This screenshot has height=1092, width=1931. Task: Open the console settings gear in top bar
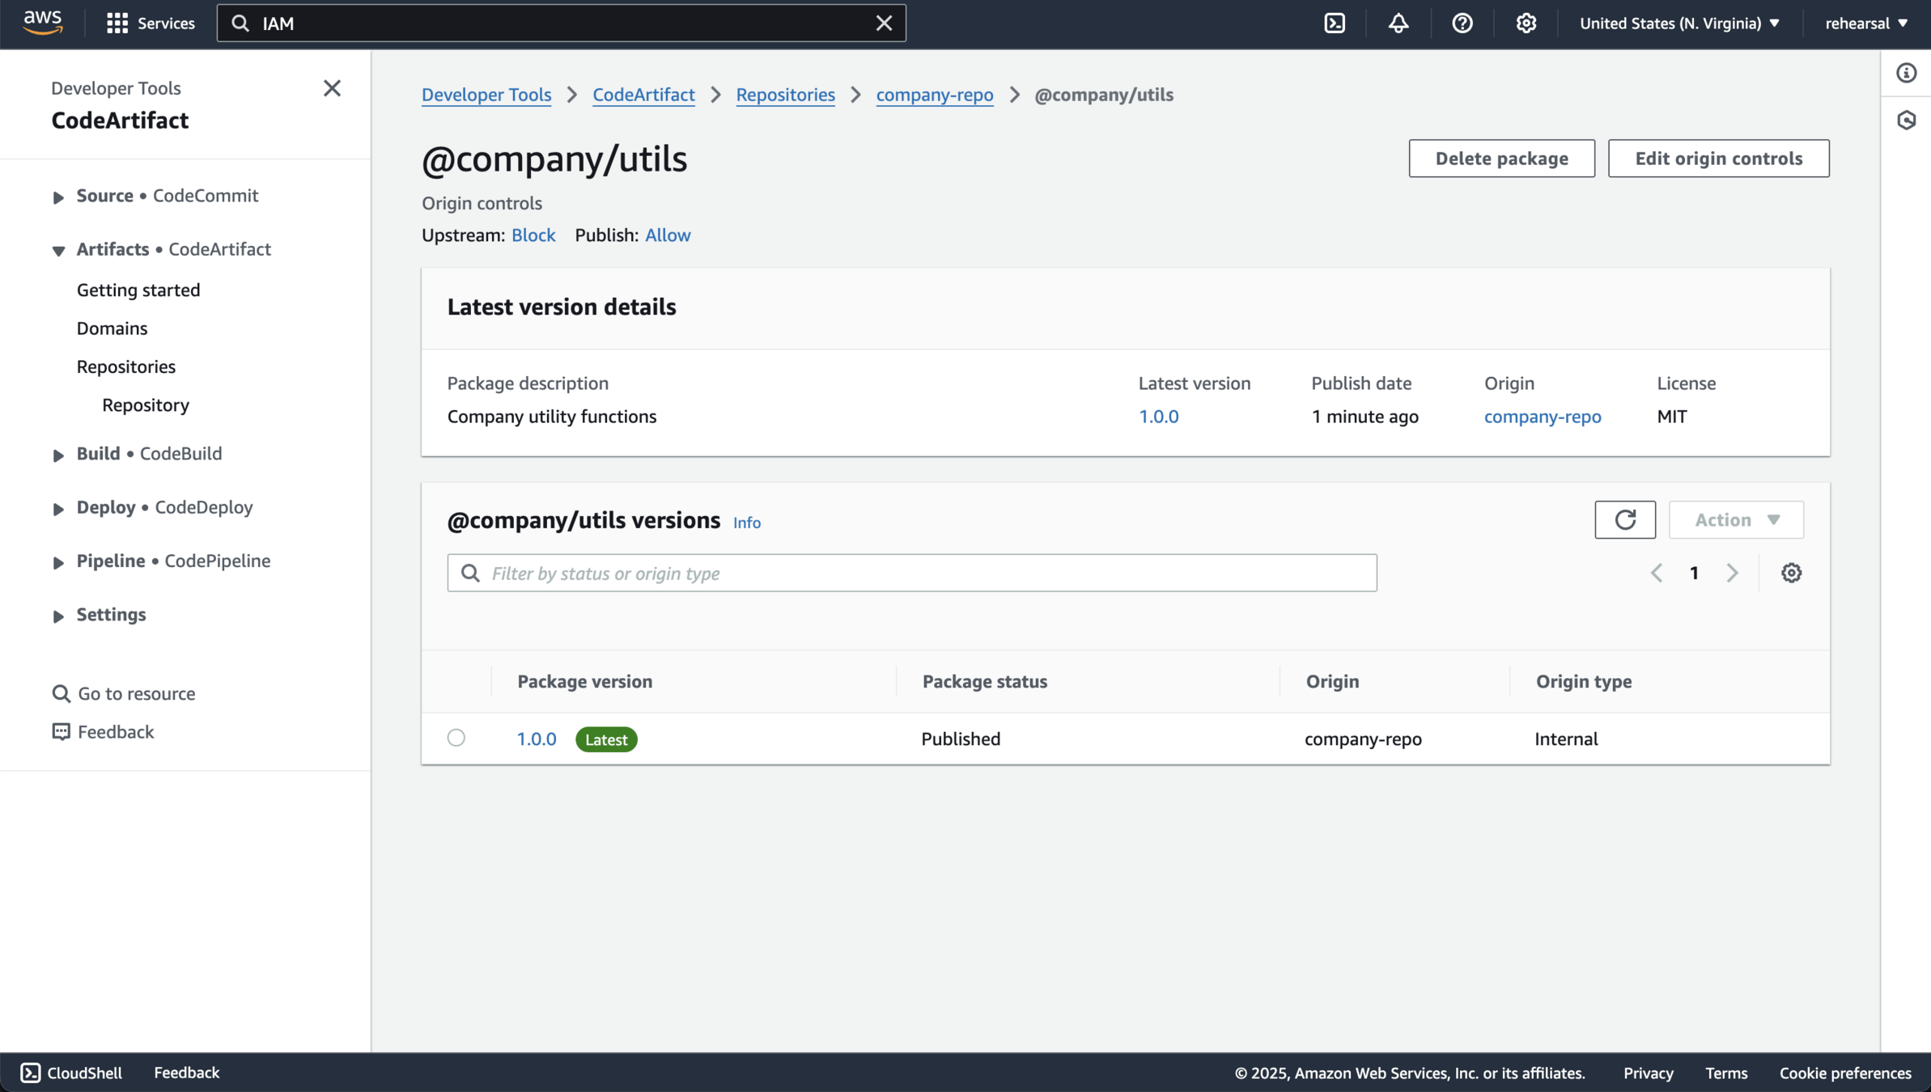pyautogui.click(x=1526, y=23)
